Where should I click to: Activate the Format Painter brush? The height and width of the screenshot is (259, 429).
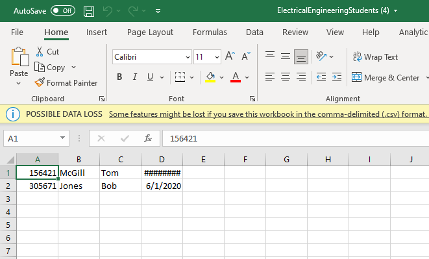click(66, 82)
